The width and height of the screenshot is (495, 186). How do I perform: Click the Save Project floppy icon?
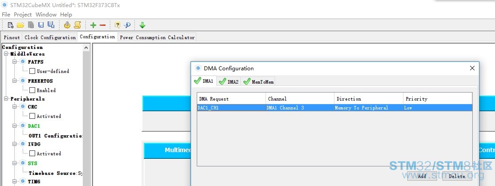[41, 25]
